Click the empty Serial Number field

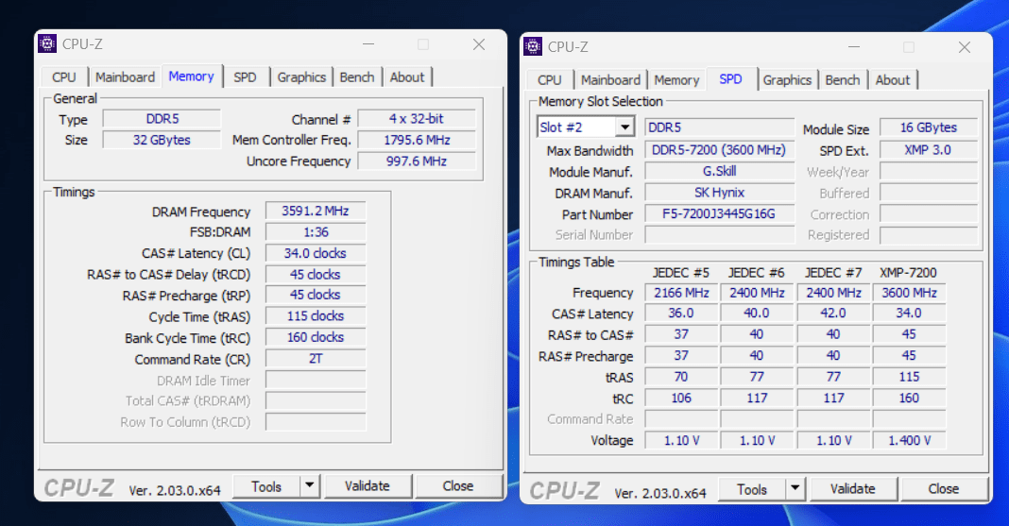(719, 235)
